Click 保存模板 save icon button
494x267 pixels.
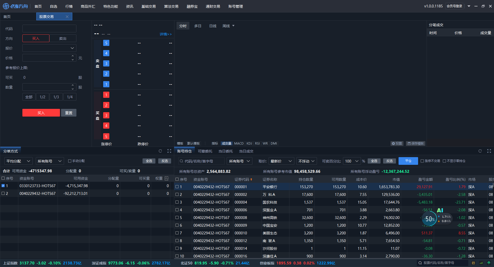[x=416, y=144]
